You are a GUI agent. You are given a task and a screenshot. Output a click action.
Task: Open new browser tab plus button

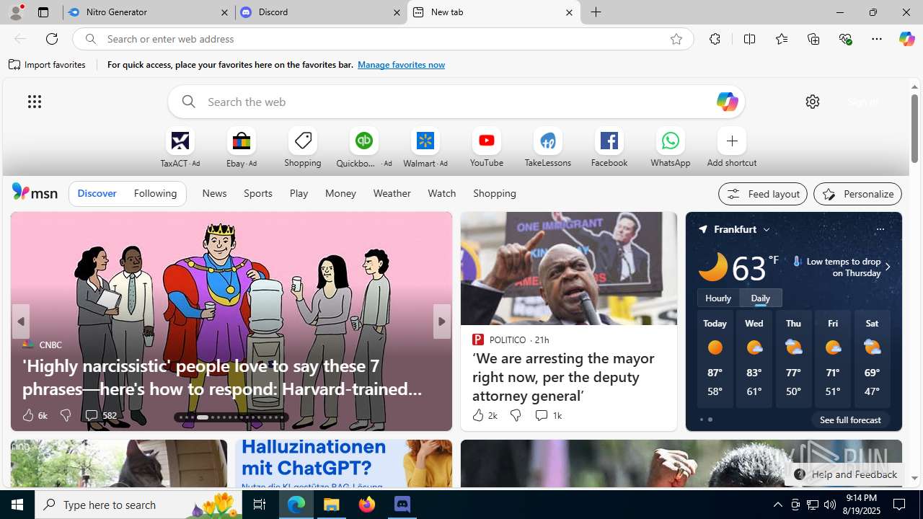tap(596, 12)
